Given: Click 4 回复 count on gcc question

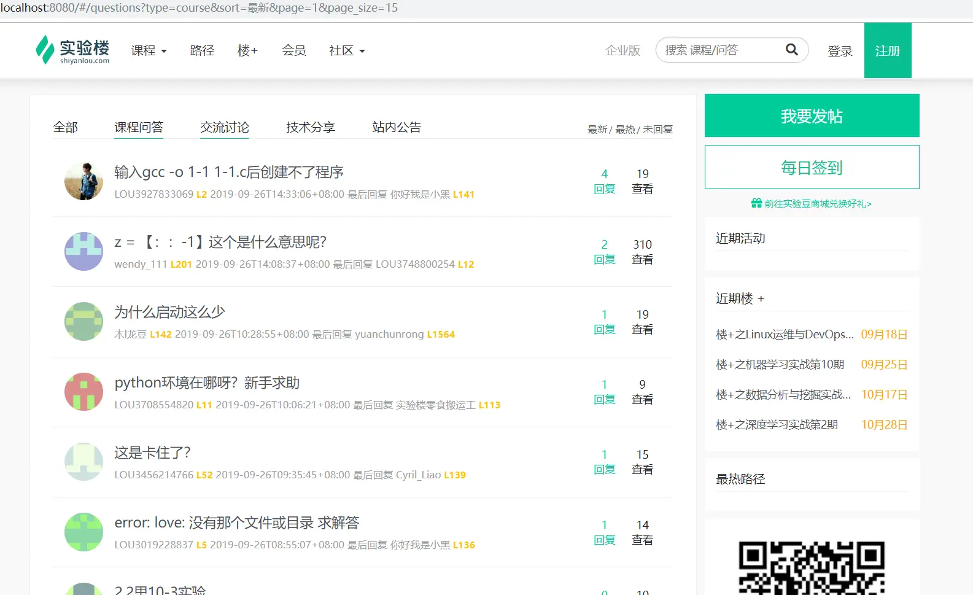Looking at the screenshot, I should [x=605, y=181].
